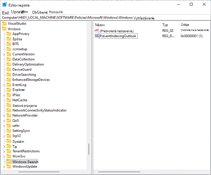Screen dimensions: 211x175
Task: Click the CurrentVersion folder icon
Action: [x=9, y=54]
